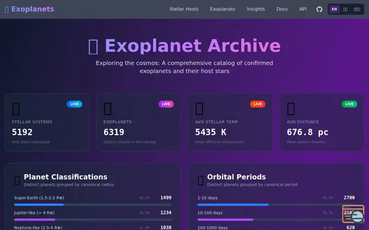Go to Stellar Hosts page

(184, 9)
